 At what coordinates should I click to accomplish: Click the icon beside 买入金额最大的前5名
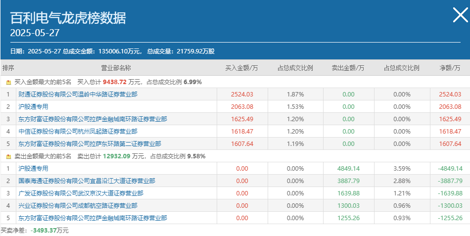tap(9, 82)
